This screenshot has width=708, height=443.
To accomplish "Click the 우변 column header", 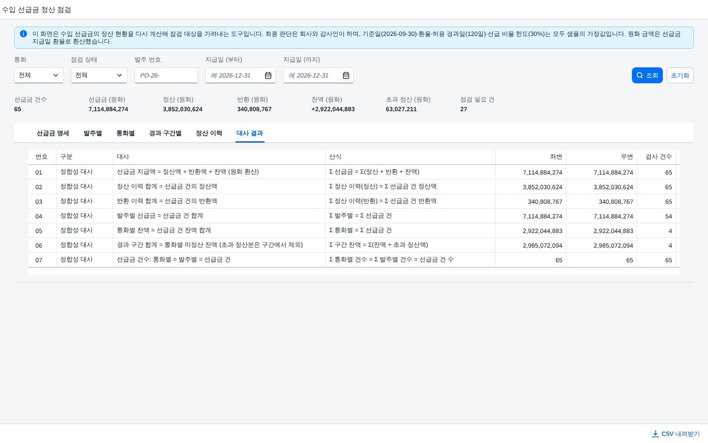I will pos(602,157).
